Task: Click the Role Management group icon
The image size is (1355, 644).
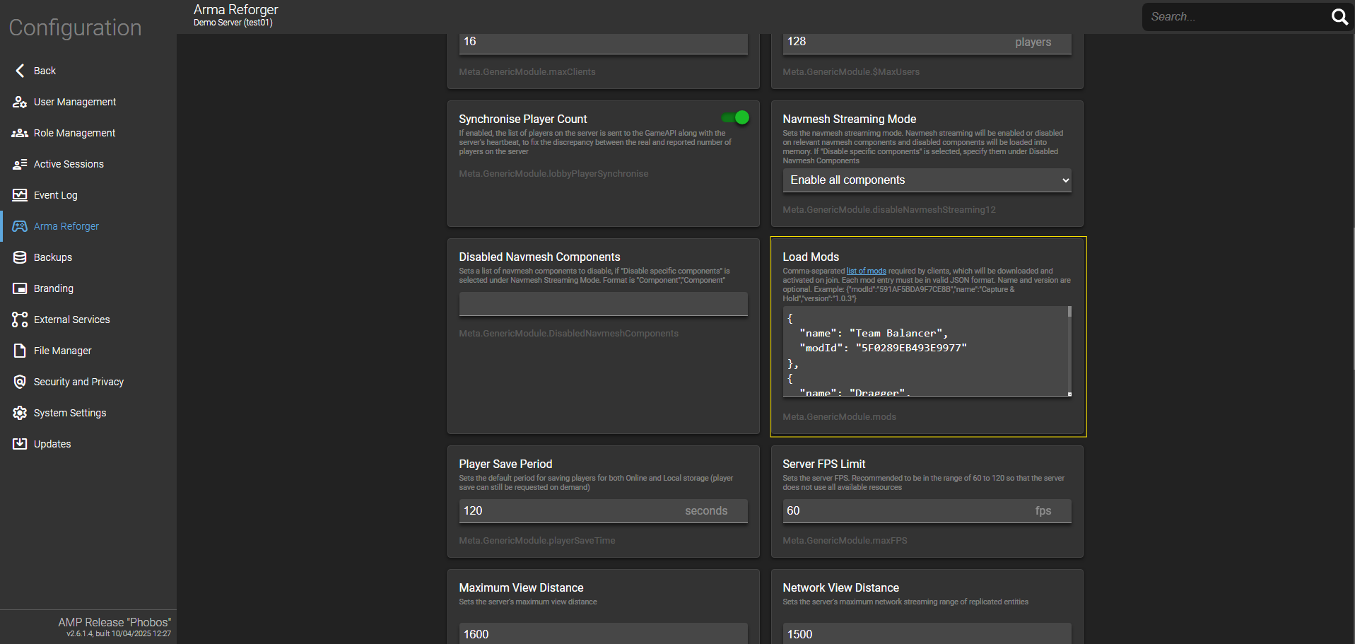Action: [20, 133]
